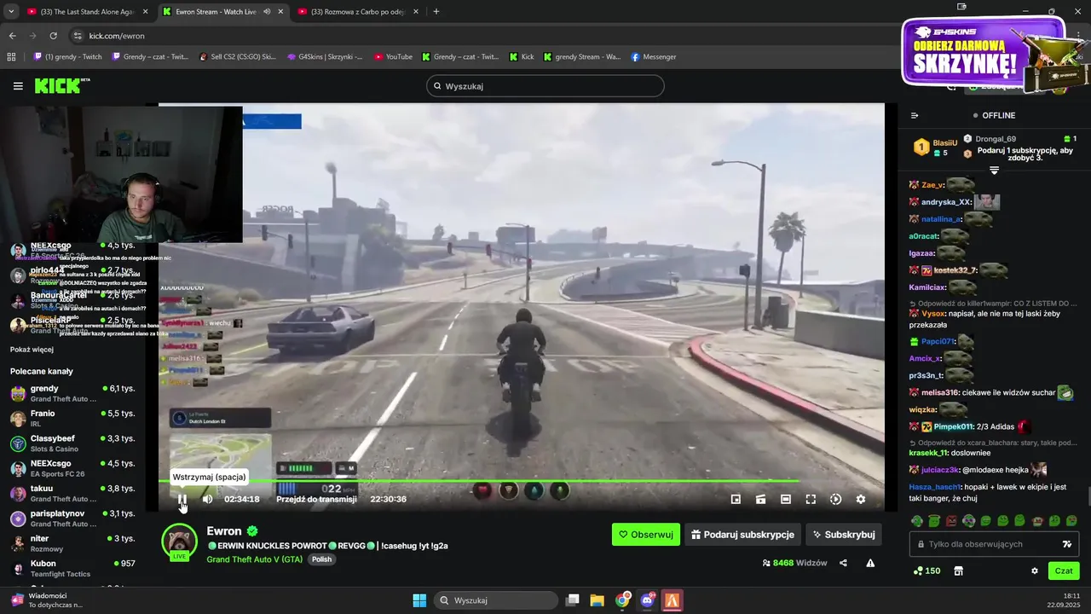Viewport: 1091px width, 614px height.
Task: Open recommended channel Classybeef
Action: point(72,443)
